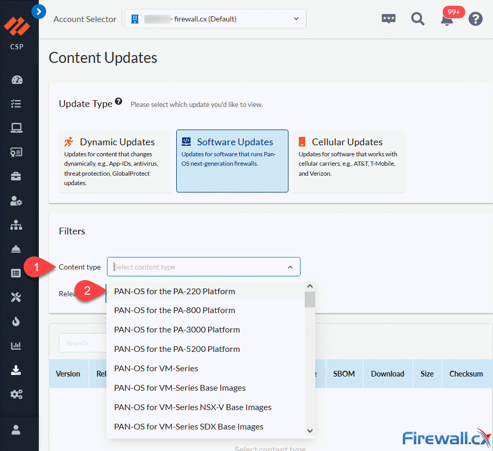The width and height of the screenshot is (493, 451).
Task: Open the certificate license icon in sidebar
Action: click(16, 152)
